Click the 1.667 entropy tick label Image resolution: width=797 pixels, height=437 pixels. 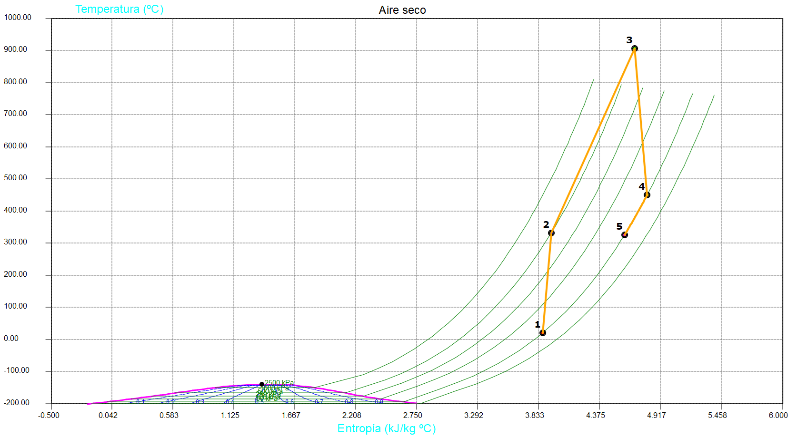[290, 415]
